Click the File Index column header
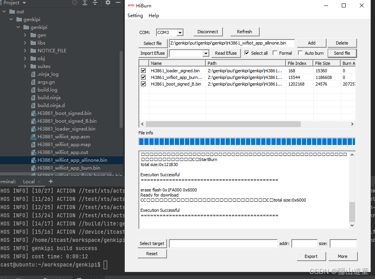 [300, 63]
